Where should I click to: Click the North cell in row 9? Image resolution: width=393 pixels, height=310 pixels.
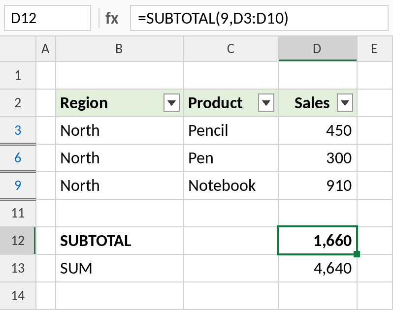120,186
